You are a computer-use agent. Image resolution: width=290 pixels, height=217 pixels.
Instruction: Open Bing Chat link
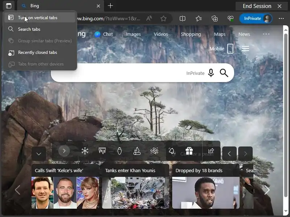point(104,34)
